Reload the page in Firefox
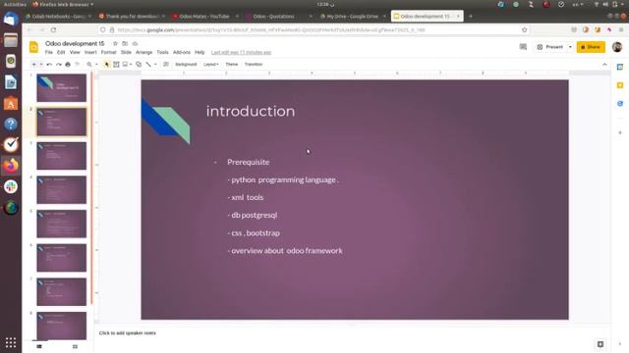Viewport: 629px width, 353px height. [53, 30]
